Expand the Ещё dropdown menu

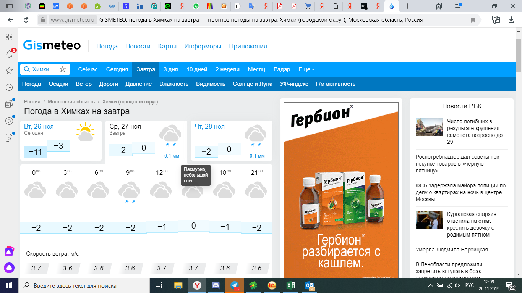coord(306,69)
